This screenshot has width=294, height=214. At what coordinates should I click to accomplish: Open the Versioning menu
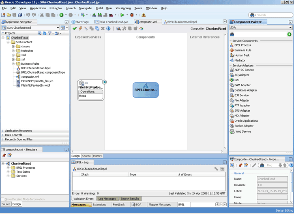point(123,8)
